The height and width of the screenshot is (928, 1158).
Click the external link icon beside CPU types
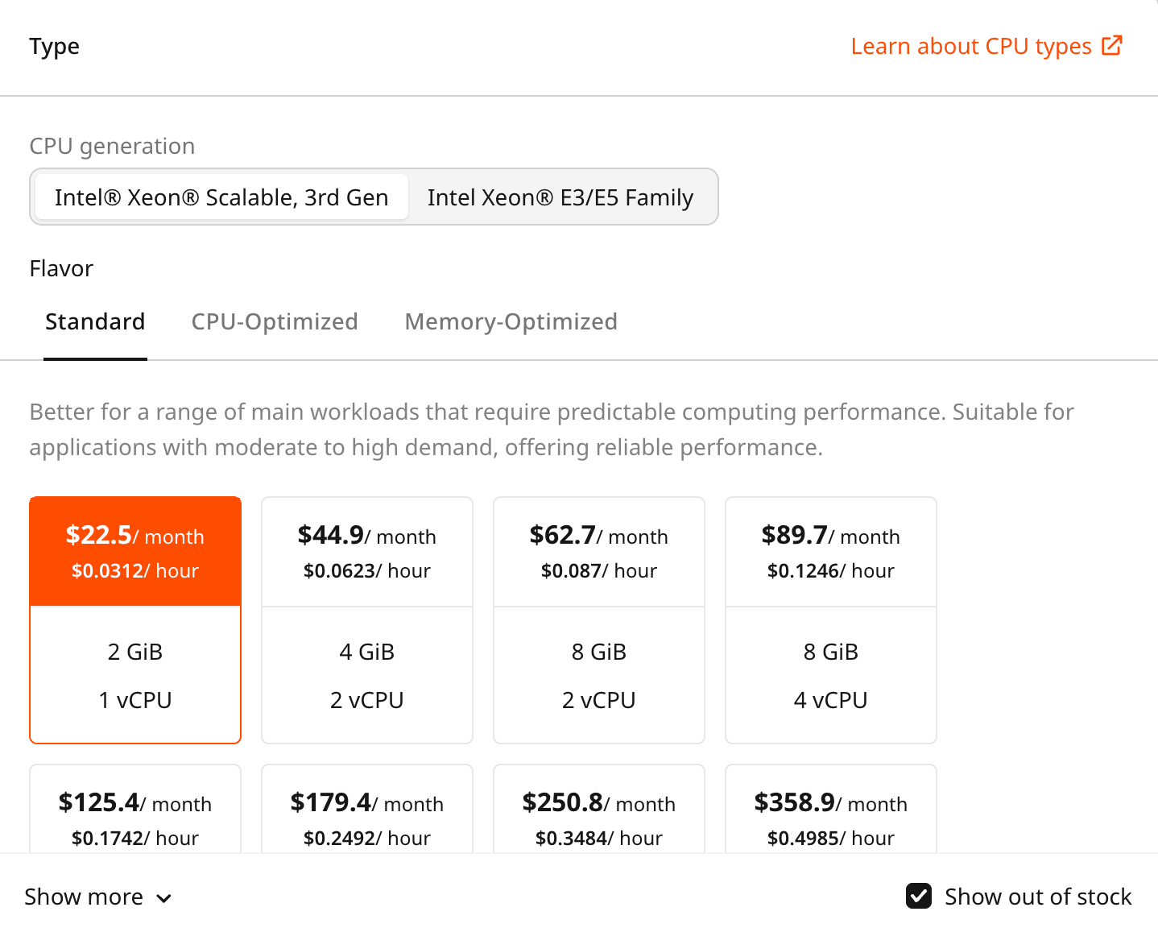[1112, 46]
